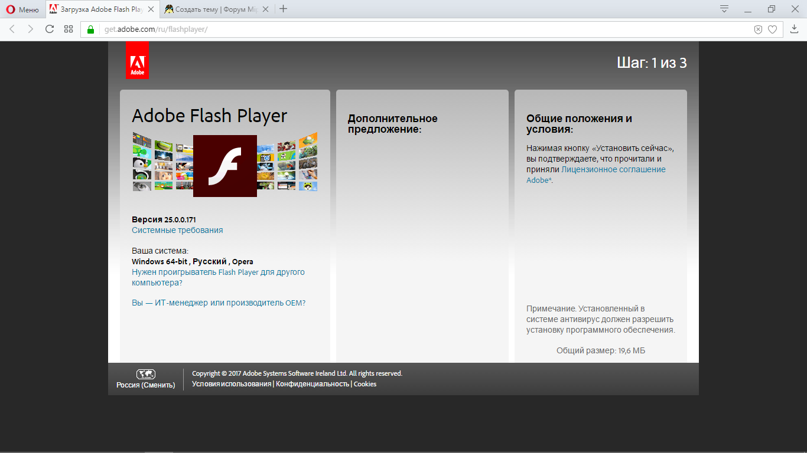The height and width of the screenshot is (453, 807).
Task: Open the Нужен проигрыватель Flash Player для другого компьютера link
Action: coord(218,277)
